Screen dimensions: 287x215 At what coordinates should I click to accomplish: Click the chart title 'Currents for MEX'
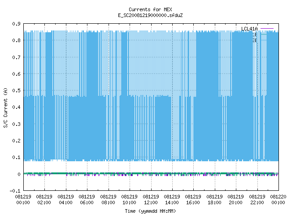pos(150,9)
